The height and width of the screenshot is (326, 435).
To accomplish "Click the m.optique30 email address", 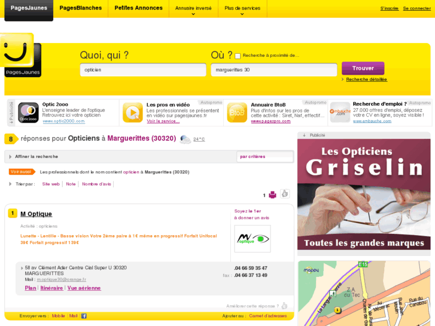I will 61,279.
